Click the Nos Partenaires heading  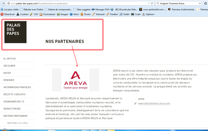coord(65,41)
